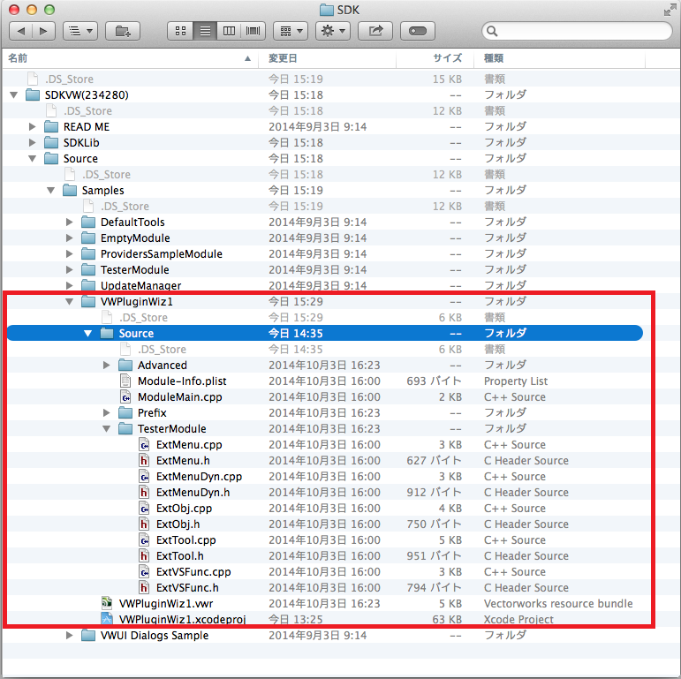Select the VWPluginWiz1.vwr resource bundle icon
The image size is (681, 679).
(x=107, y=603)
